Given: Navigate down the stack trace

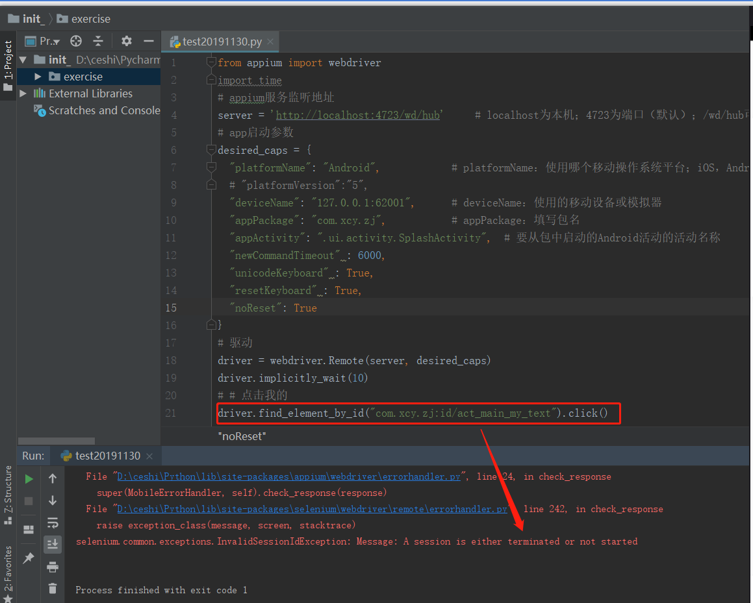Looking at the screenshot, I should click(x=53, y=500).
